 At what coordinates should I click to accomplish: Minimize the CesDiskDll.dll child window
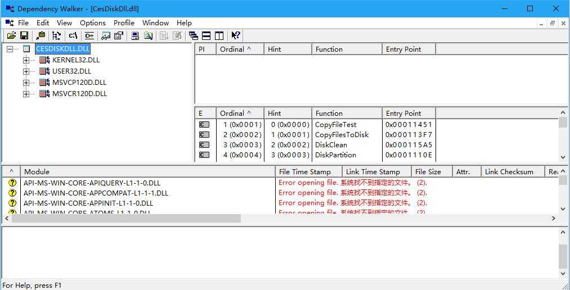click(x=542, y=23)
